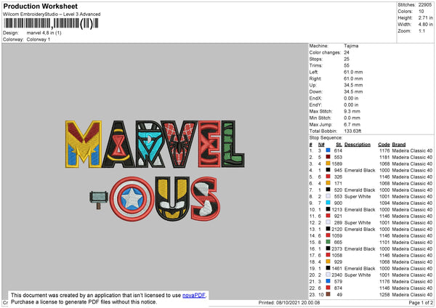
Task: Click the Zoom value '1:1'
Action: pos(421,31)
